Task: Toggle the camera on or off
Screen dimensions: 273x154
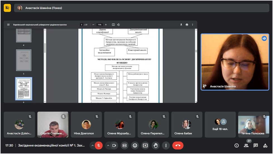Action: point(114,145)
